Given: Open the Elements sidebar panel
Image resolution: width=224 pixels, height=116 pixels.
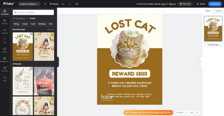Looking at the screenshot, I should (x=5, y=22).
